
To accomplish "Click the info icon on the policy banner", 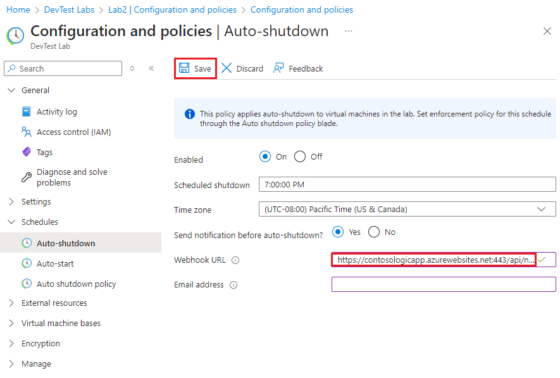I will (x=189, y=114).
